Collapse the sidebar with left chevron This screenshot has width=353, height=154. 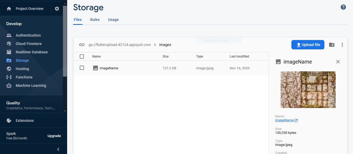58,149
